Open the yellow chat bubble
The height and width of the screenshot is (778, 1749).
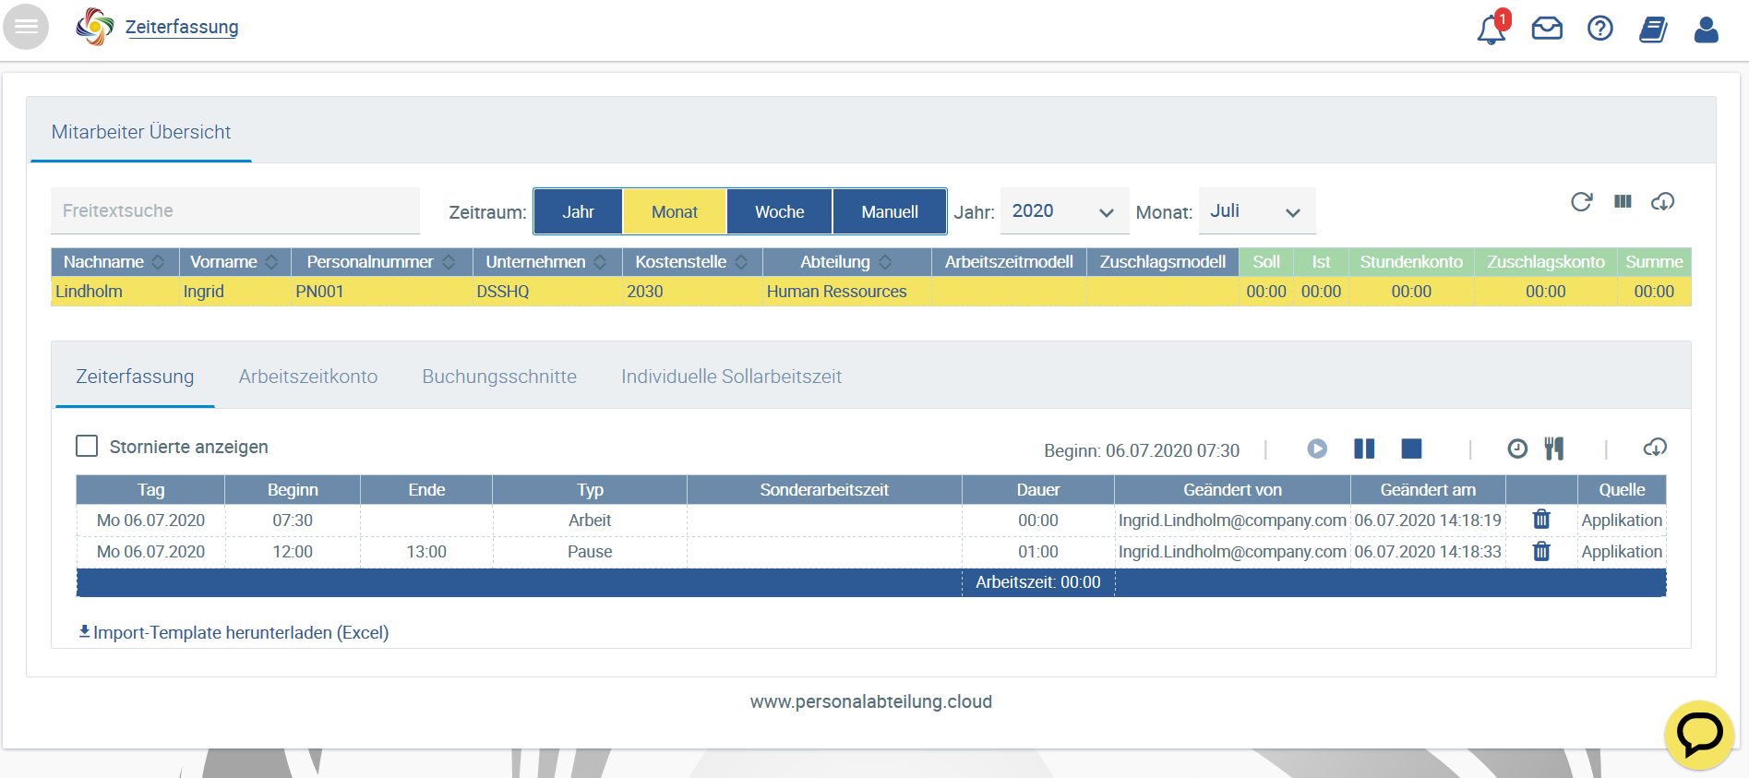(x=1699, y=735)
